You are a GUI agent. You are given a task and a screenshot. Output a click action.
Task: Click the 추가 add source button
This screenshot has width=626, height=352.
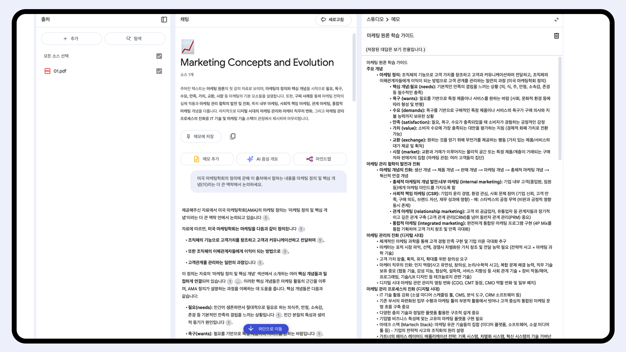[x=71, y=38]
